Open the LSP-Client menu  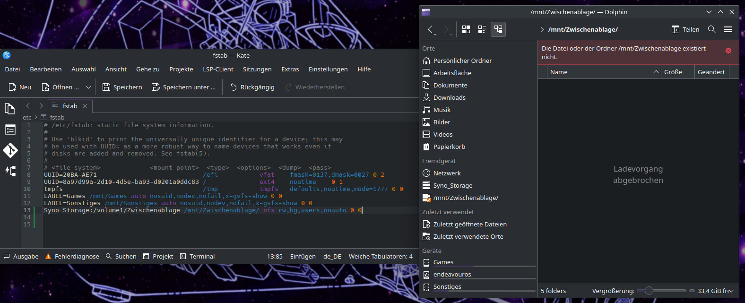point(218,69)
